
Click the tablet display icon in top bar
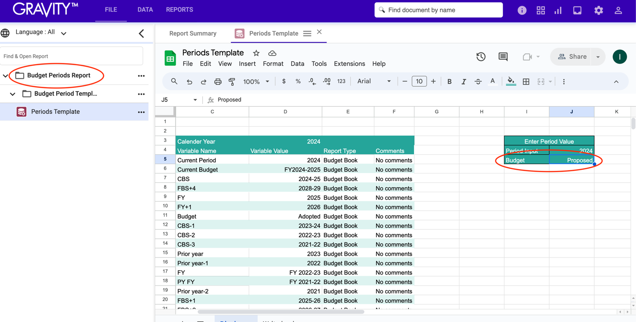point(577,10)
